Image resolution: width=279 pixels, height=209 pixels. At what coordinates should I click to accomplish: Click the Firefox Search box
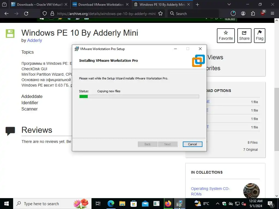(x=193, y=14)
